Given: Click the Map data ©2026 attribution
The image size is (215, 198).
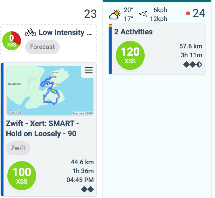Looking at the screenshot, I should click(83, 113).
